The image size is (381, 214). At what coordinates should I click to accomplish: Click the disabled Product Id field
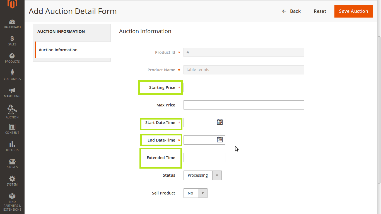pos(244,52)
